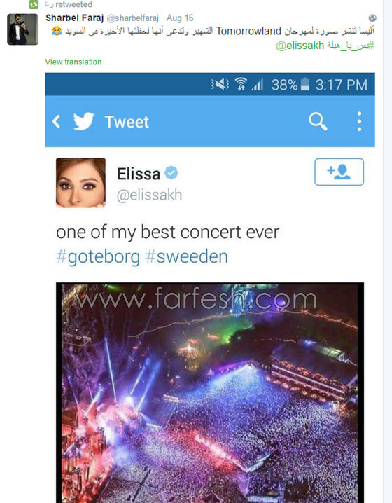Click the globe icon beside tweet date
Viewport: 392px width, 503px height.
[x=372, y=18]
